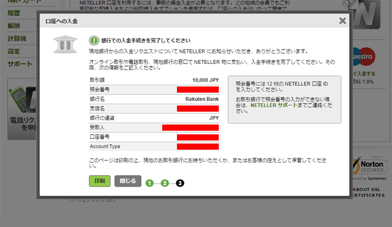Click the 取引額 row label
This screenshot has height=227, width=392.
[x=97, y=80]
